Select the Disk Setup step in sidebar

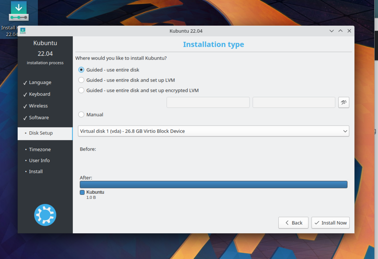click(x=41, y=133)
